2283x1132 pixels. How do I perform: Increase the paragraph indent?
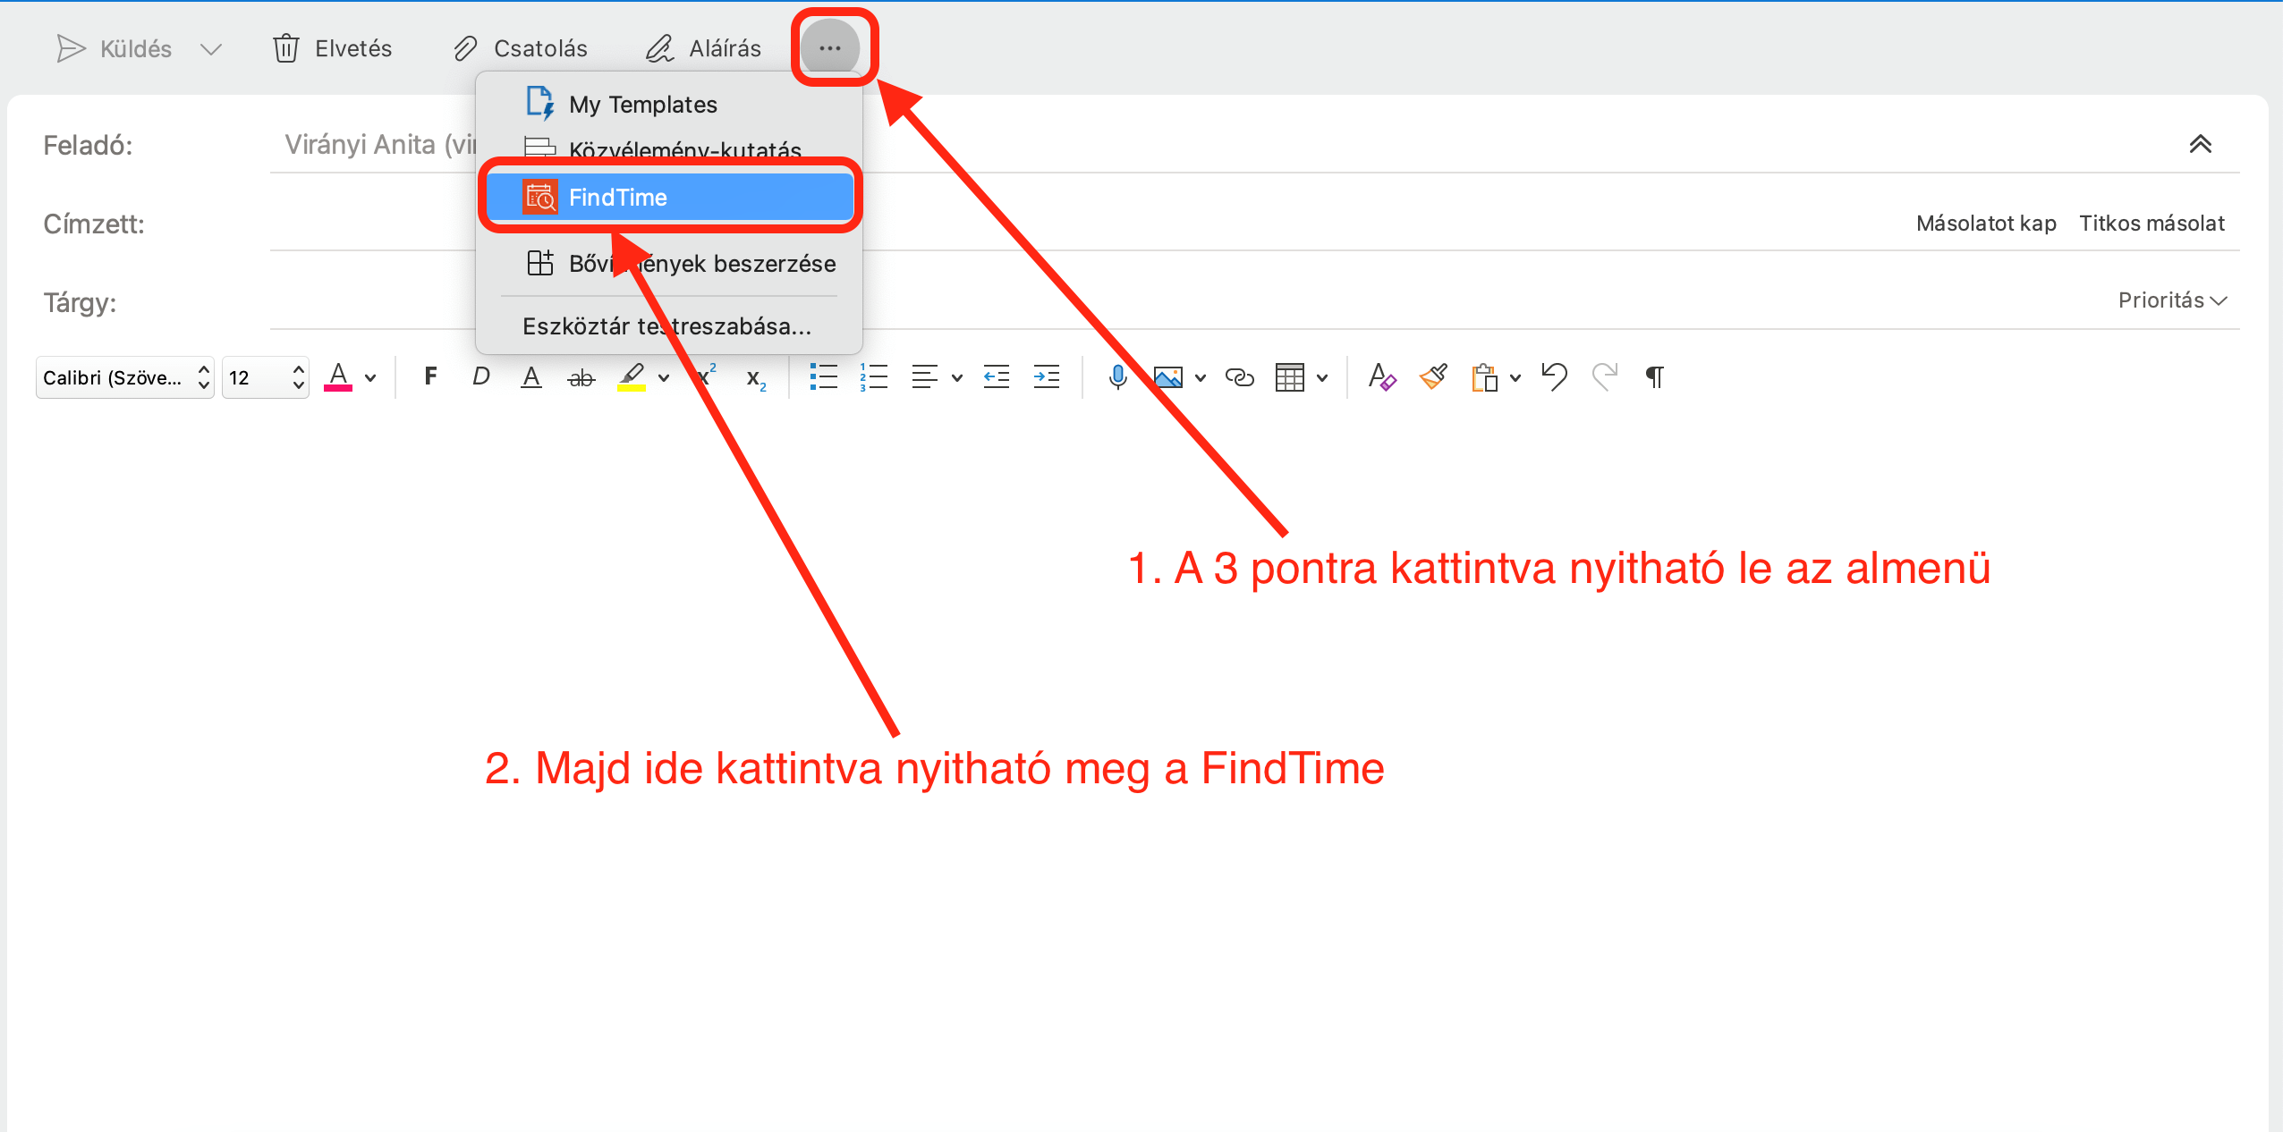click(x=1047, y=377)
